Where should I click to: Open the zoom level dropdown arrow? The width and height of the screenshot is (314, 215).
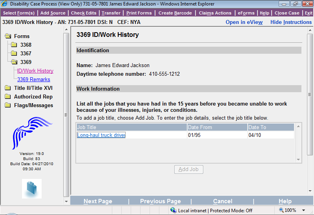click(303, 210)
